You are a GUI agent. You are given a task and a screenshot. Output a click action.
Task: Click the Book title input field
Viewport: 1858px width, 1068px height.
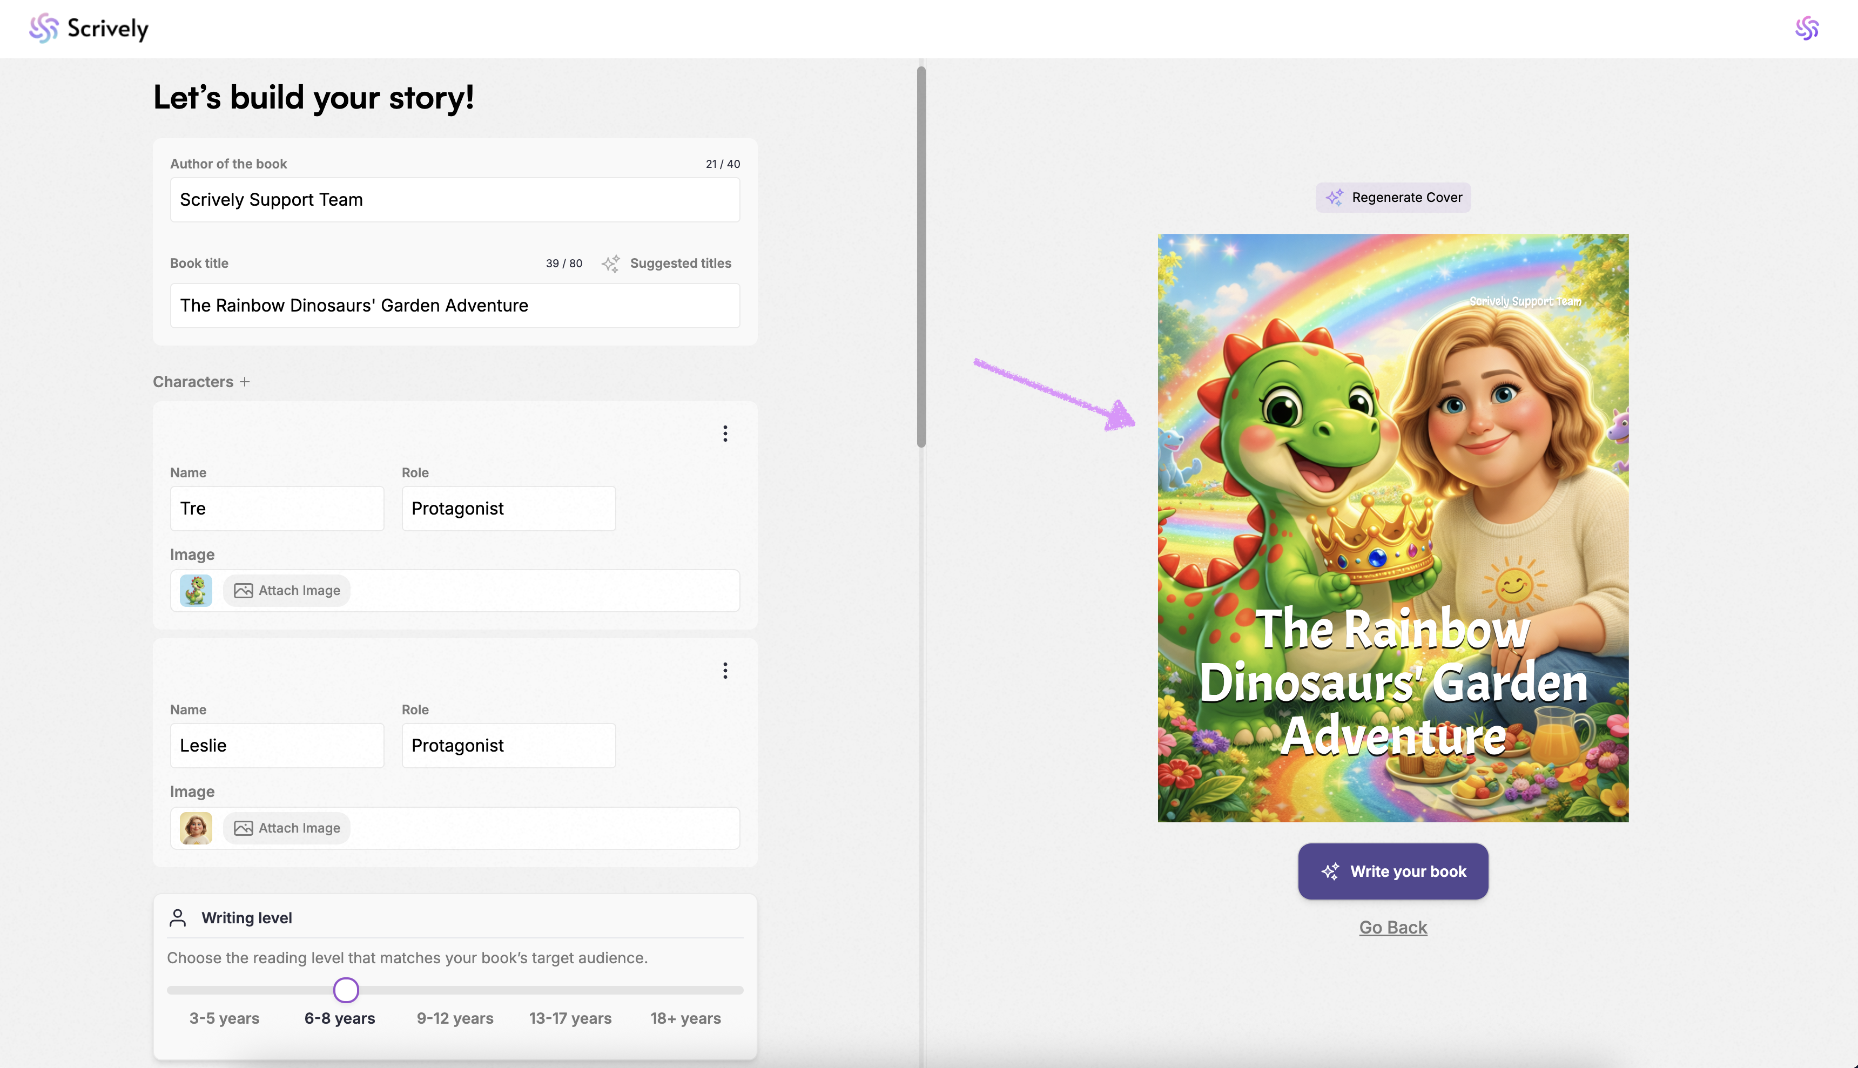tap(455, 305)
